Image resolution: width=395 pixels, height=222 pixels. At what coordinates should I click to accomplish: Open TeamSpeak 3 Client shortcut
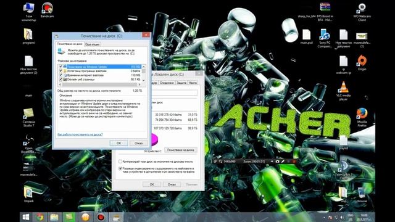[x=343, y=170]
